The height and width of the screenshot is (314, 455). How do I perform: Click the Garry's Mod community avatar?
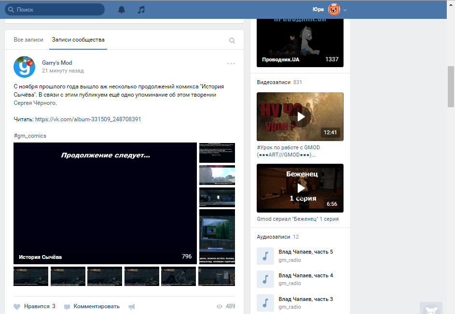pos(25,67)
